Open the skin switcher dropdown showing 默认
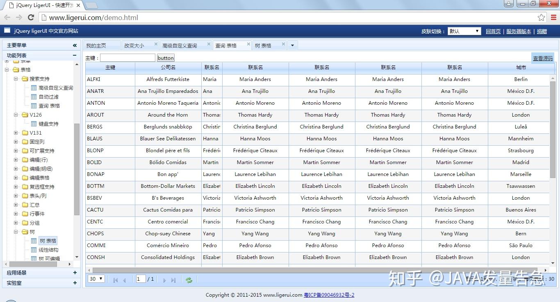The image size is (560, 302). pos(464,31)
